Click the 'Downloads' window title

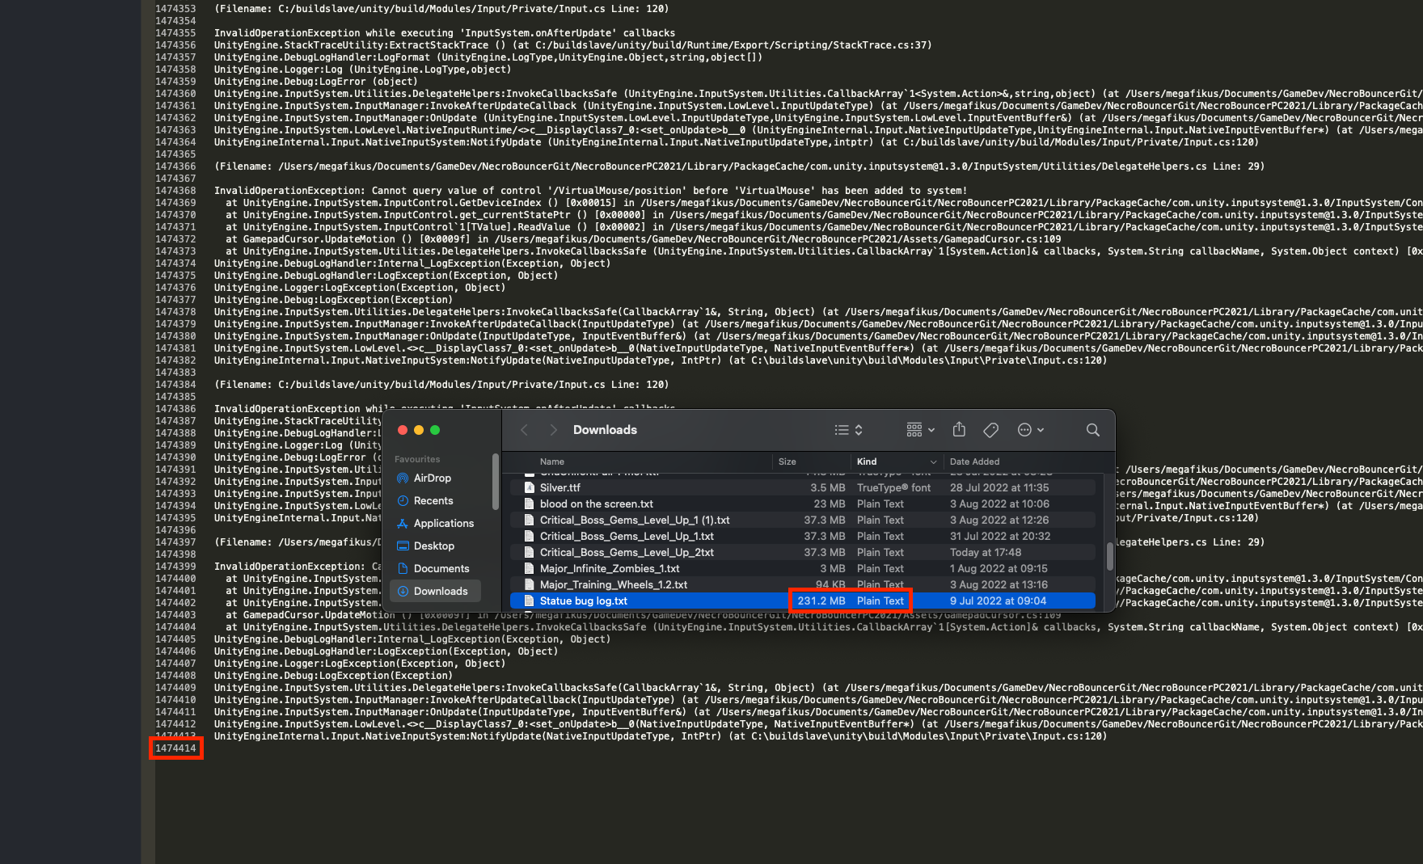[605, 430]
